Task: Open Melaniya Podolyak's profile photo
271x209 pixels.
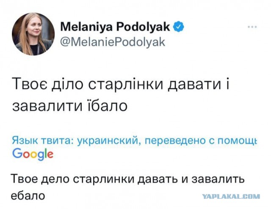Action: point(33,34)
